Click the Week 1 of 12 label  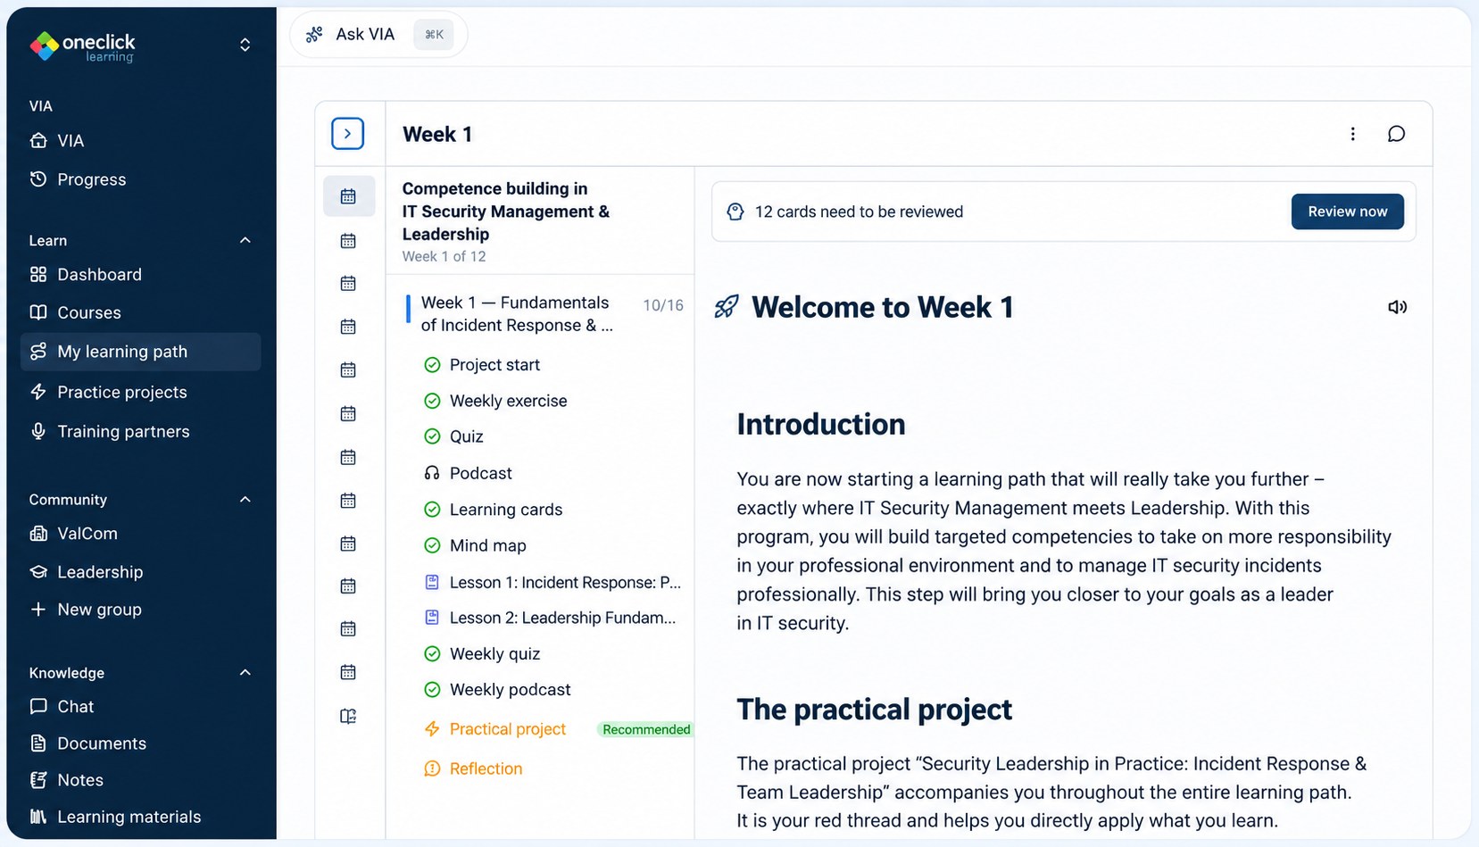(x=444, y=257)
